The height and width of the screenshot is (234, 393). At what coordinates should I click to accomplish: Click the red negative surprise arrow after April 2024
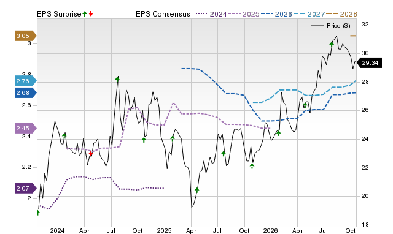(x=91, y=154)
